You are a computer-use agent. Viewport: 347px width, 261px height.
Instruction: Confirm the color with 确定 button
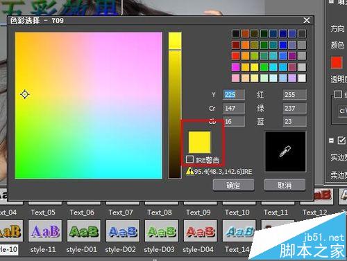(233, 185)
